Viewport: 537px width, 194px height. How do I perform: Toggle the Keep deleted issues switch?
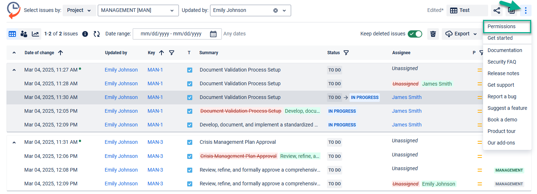coord(415,34)
